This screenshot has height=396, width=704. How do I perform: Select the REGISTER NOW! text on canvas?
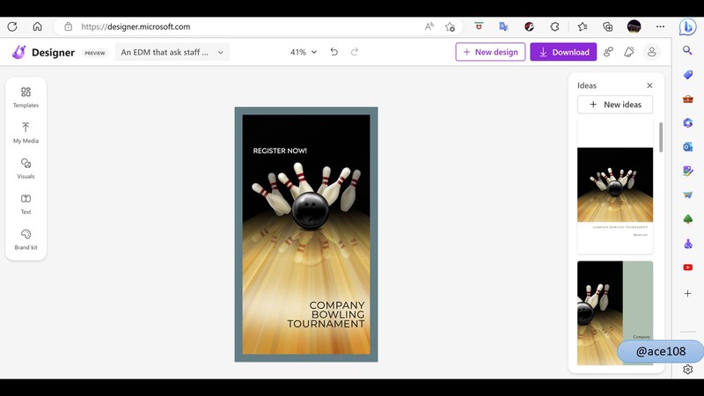(x=280, y=150)
